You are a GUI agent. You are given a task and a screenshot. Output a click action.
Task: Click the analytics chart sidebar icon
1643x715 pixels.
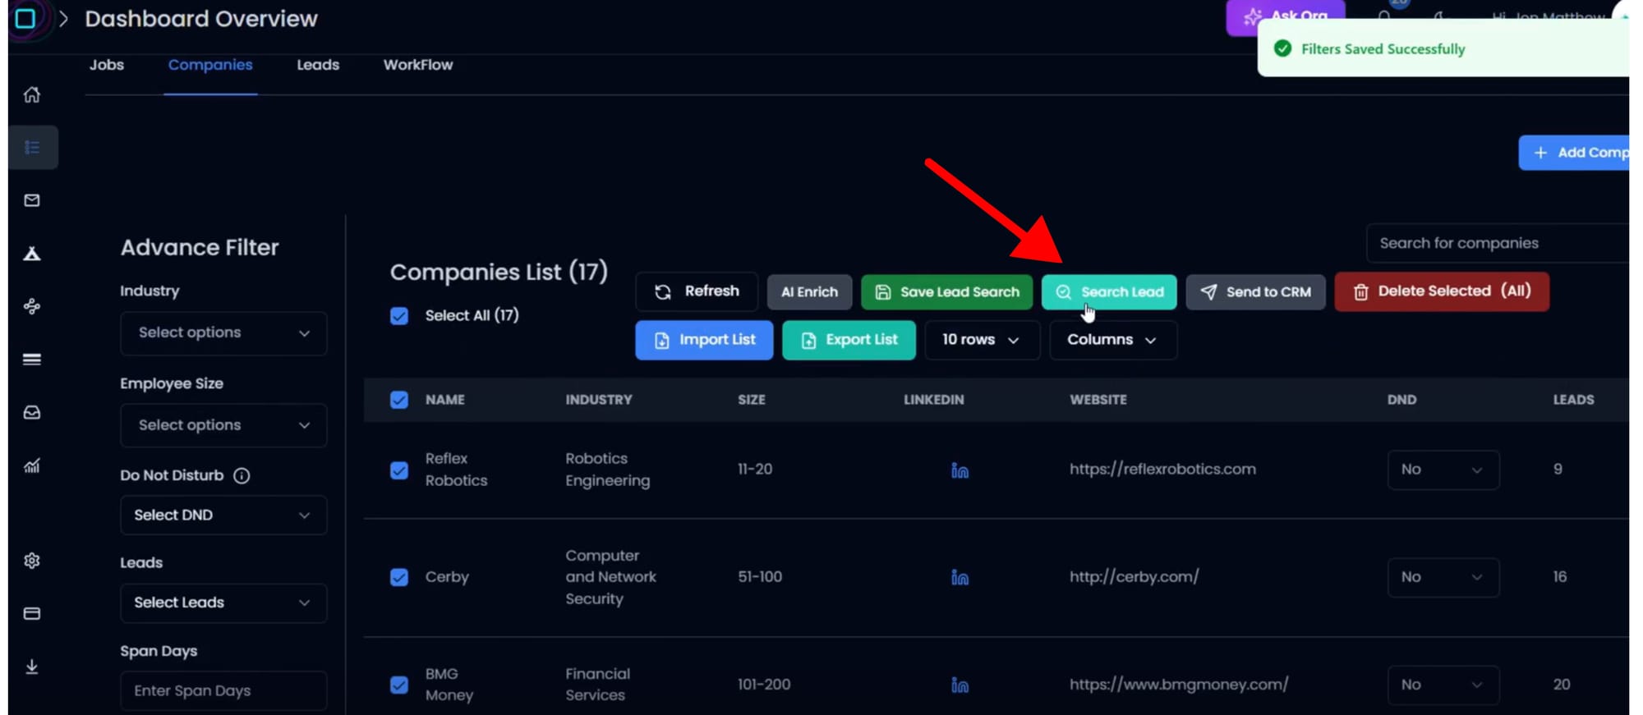(32, 466)
